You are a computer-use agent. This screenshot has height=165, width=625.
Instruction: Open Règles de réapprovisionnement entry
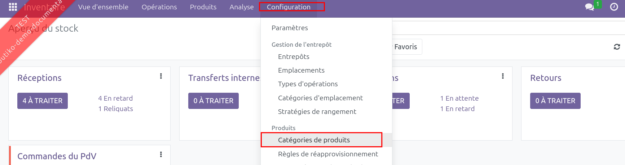pyautogui.click(x=328, y=154)
